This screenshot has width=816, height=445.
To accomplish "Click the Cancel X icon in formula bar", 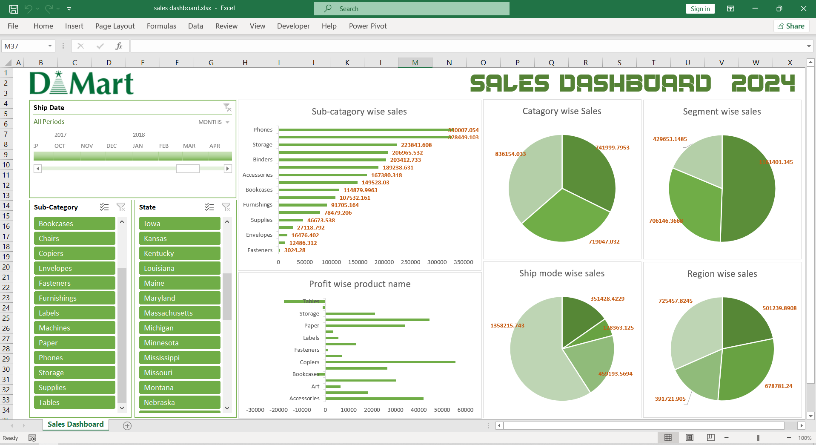I will point(80,46).
